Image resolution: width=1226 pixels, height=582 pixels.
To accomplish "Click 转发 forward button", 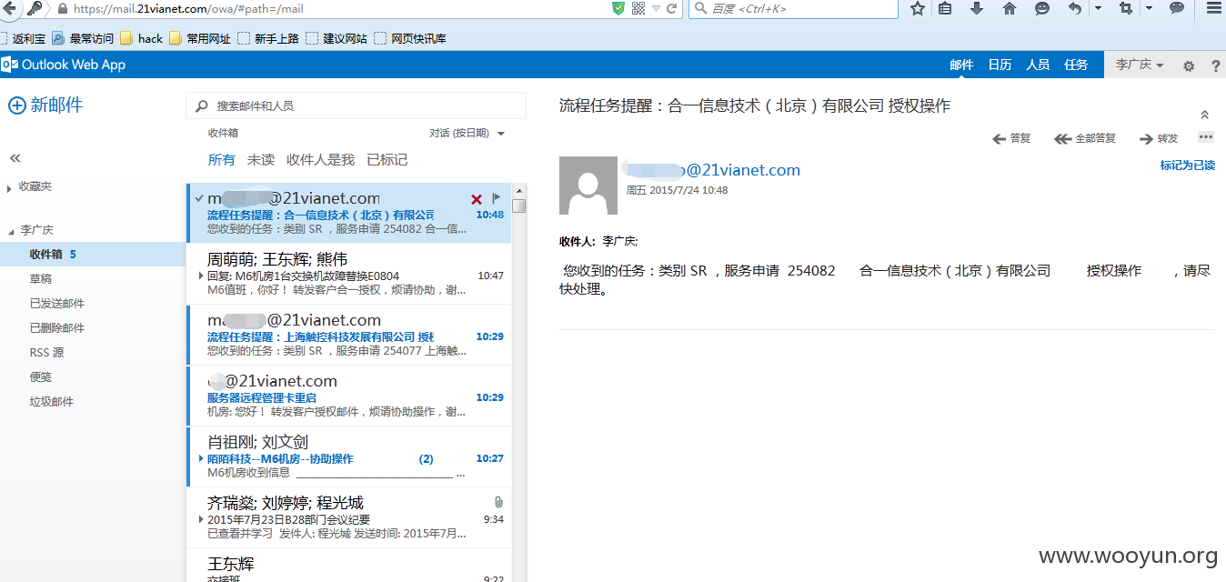I will click(x=1159, y=138).
